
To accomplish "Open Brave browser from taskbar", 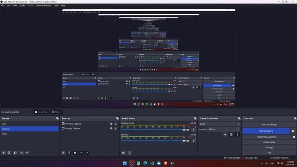I will (x=166, y=163).
